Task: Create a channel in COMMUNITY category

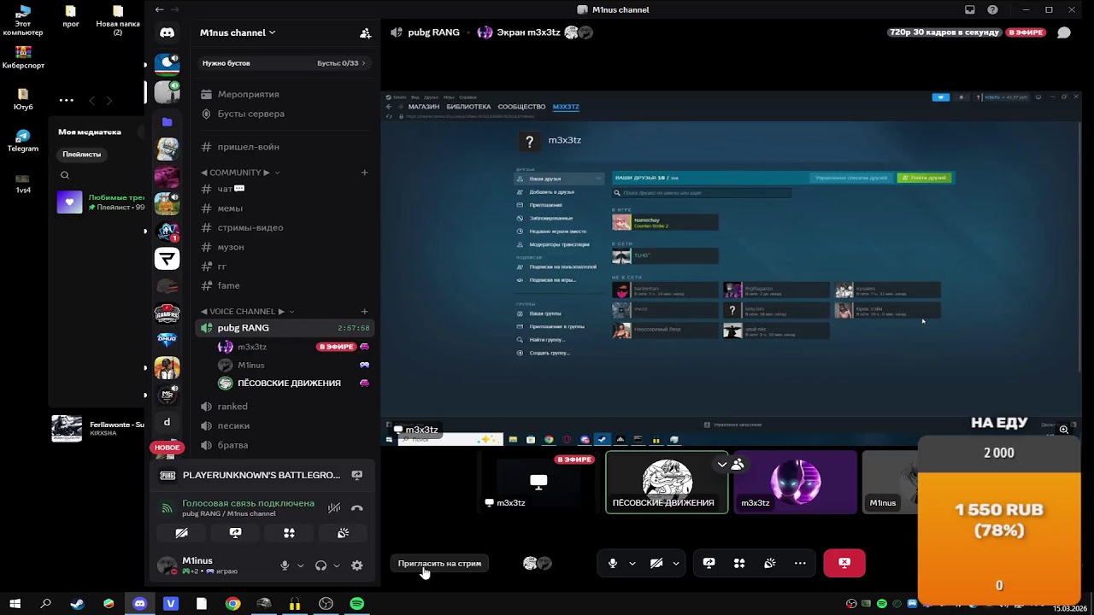Action: coord(364,173)
